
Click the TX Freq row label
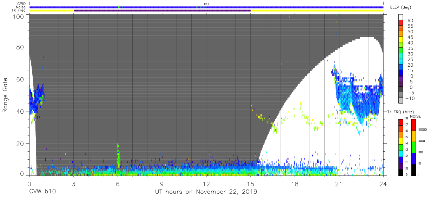coord(19,11)
